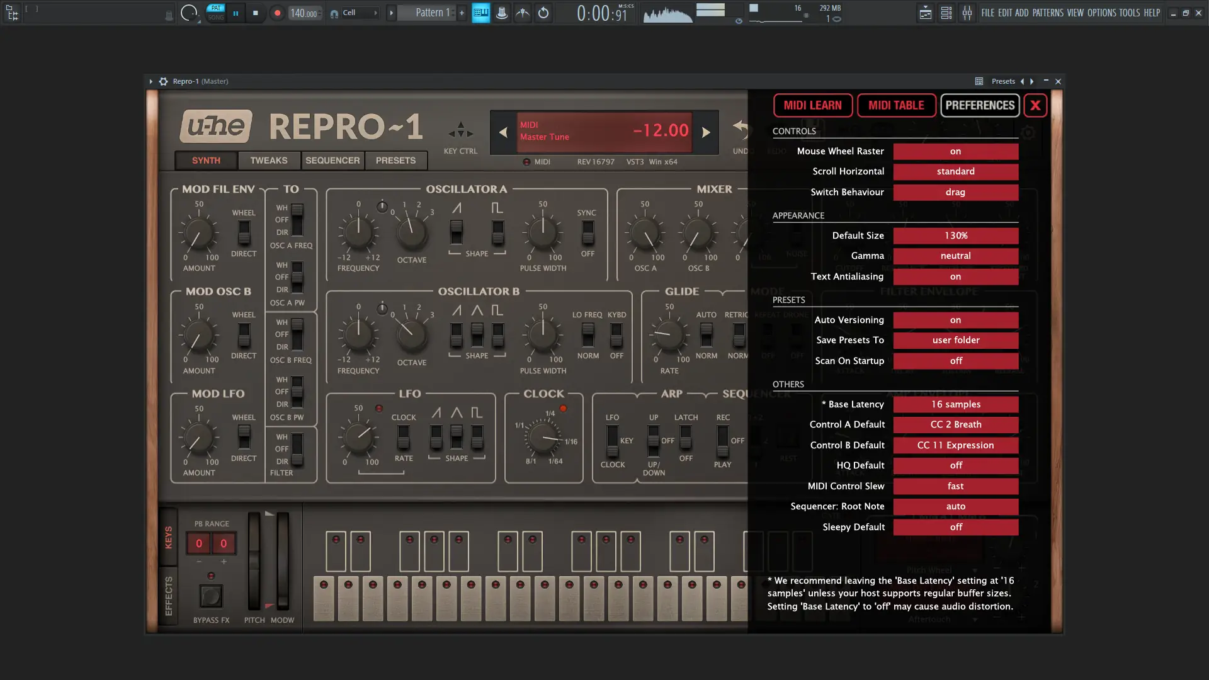This screenshot has height=680, width=1209.
Task: Click the KEY CTRL arrows icon
Action: (x=460, y=131)
